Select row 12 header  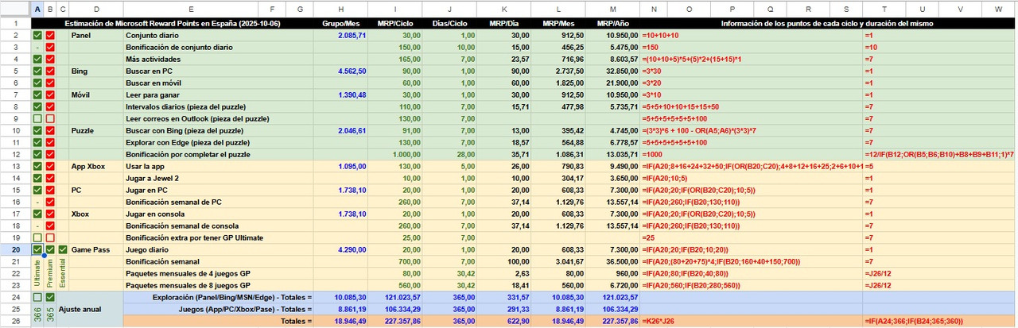pyautogui.click(x=15, y=155)
